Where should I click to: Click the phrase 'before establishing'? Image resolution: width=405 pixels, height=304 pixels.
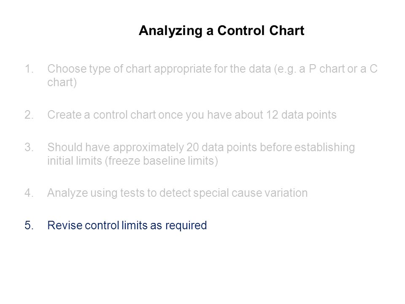tap(307, 147)
